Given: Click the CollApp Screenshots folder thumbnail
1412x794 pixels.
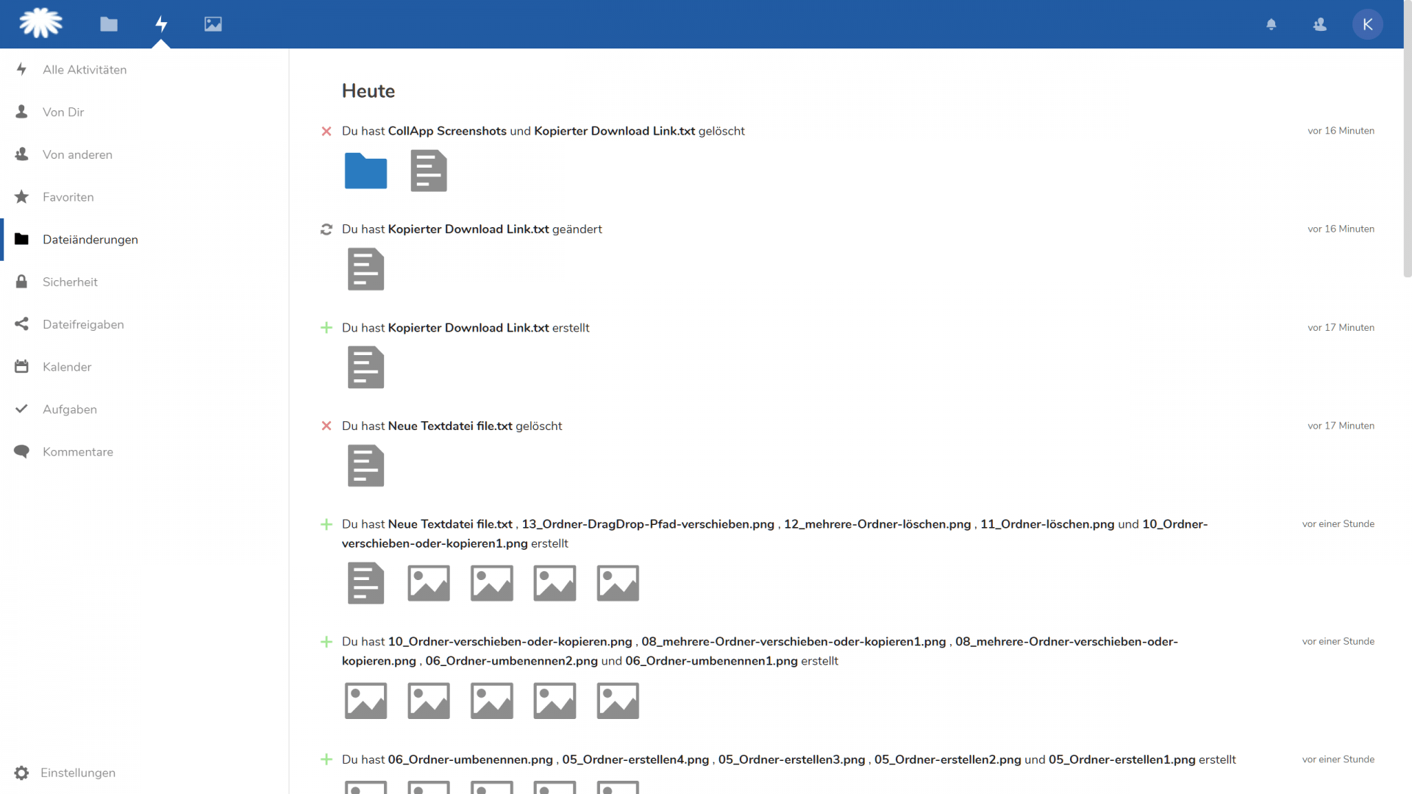Looking at the screenshot, I should (366, 171).
